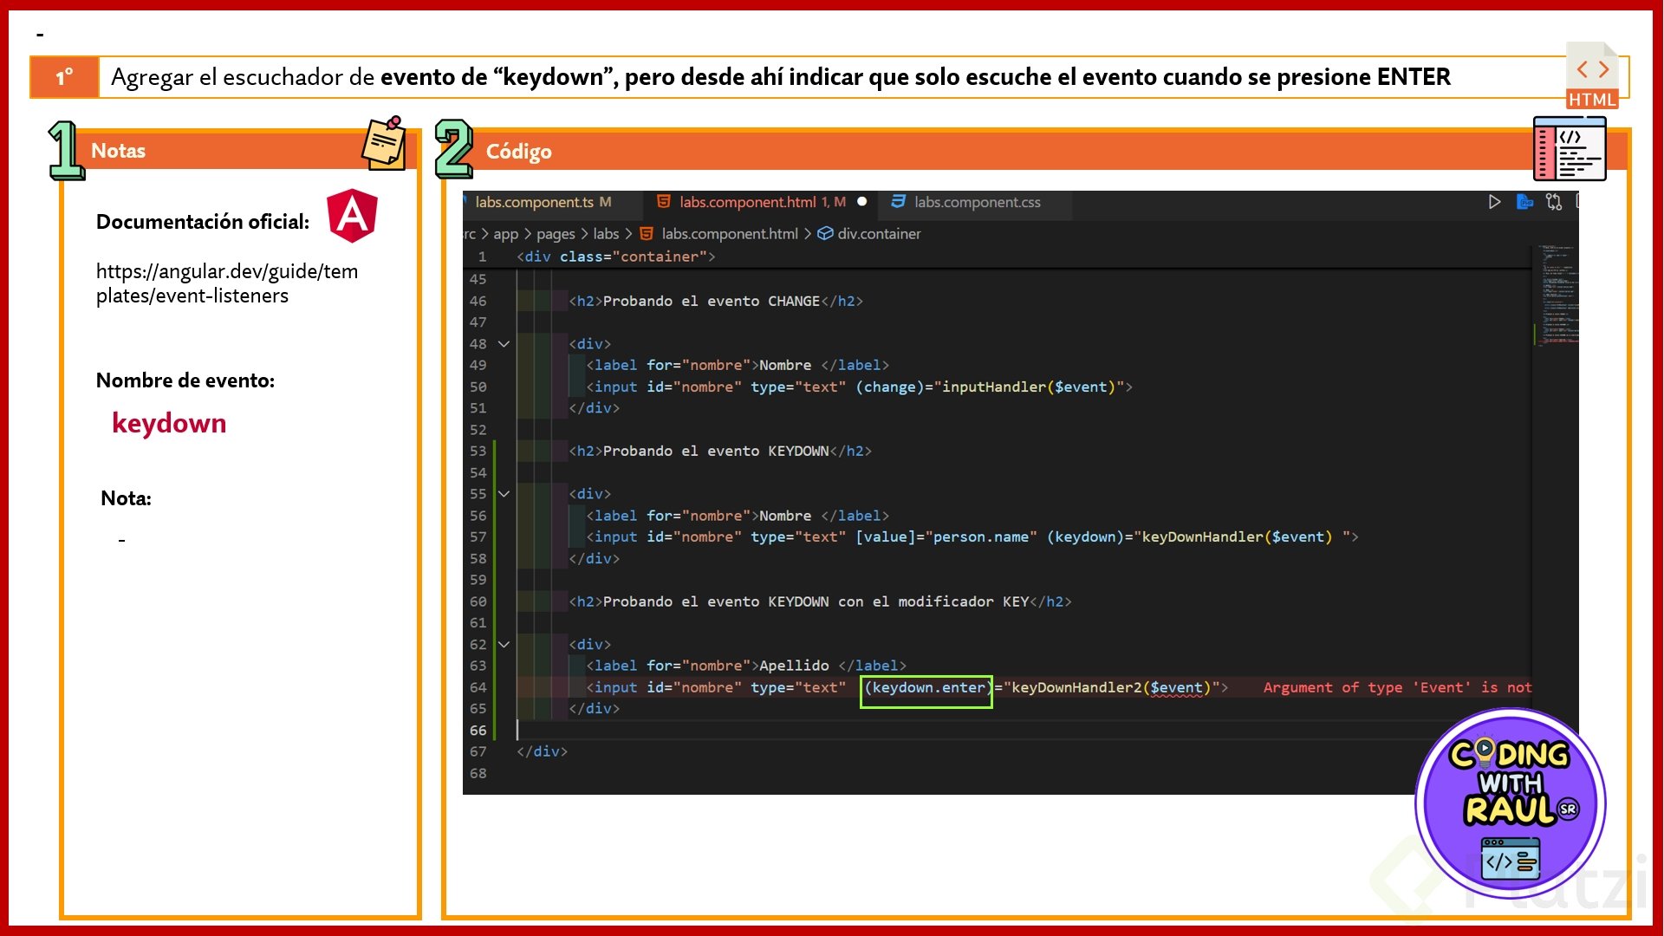The image size is (1664, 936).
Task: Select the labs.component.html editor tab
Action: click(747, 202)
